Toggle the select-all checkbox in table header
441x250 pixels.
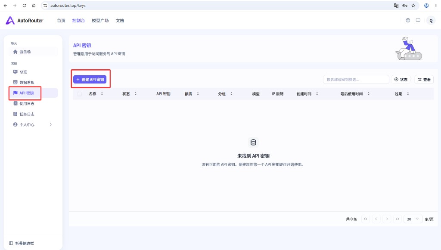point(80,94)
